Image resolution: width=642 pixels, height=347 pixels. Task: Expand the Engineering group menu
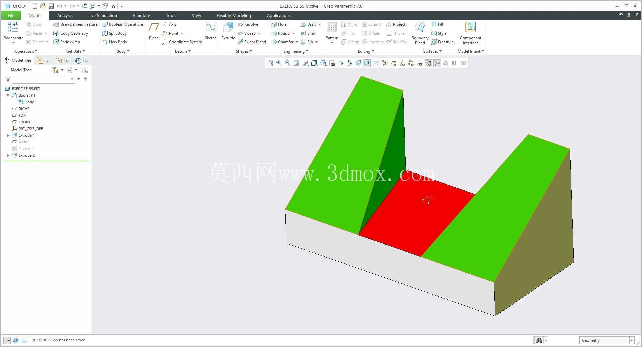(296, 51)
